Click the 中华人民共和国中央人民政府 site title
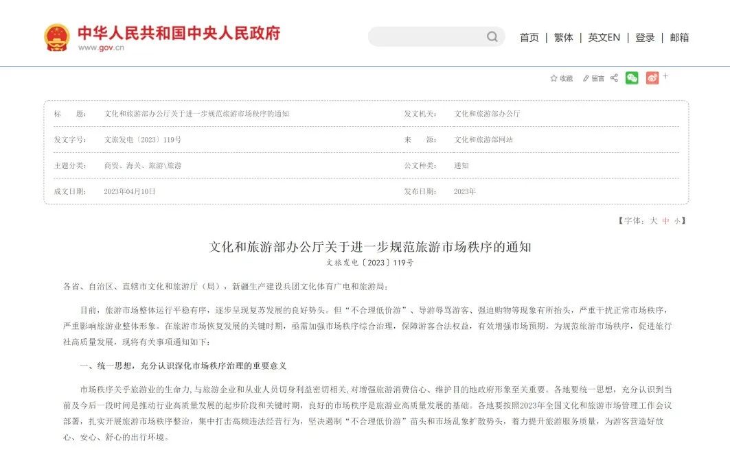 click(179, 33)
